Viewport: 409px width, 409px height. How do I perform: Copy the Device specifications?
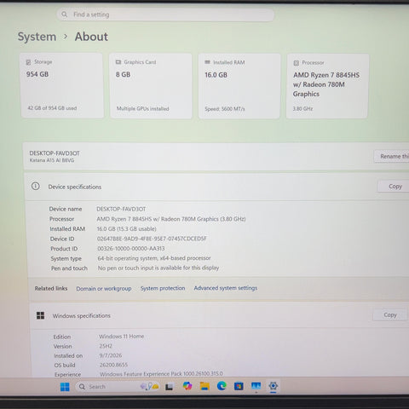click(395, 187)
